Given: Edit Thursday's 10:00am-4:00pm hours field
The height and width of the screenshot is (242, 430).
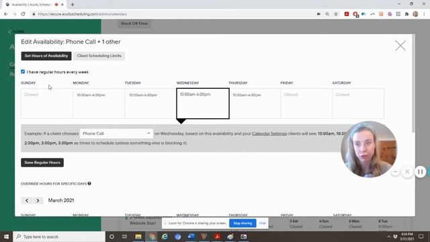Looking at the screenshot, I should tap(255, 104).
